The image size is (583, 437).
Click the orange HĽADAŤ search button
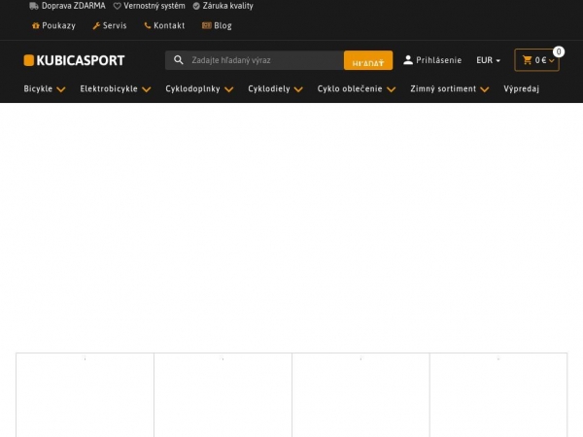368,60
